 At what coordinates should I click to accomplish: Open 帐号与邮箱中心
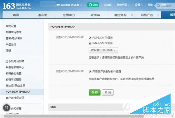[x=15, y=67]
